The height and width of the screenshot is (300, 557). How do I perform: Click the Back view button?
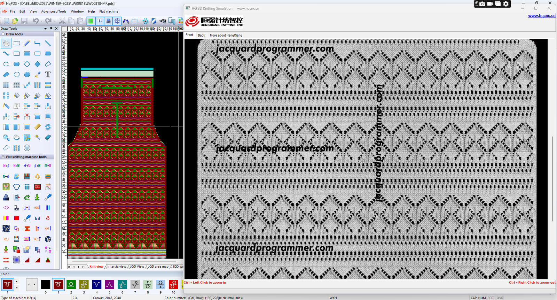pyautogui.click(x=201, y=35)
